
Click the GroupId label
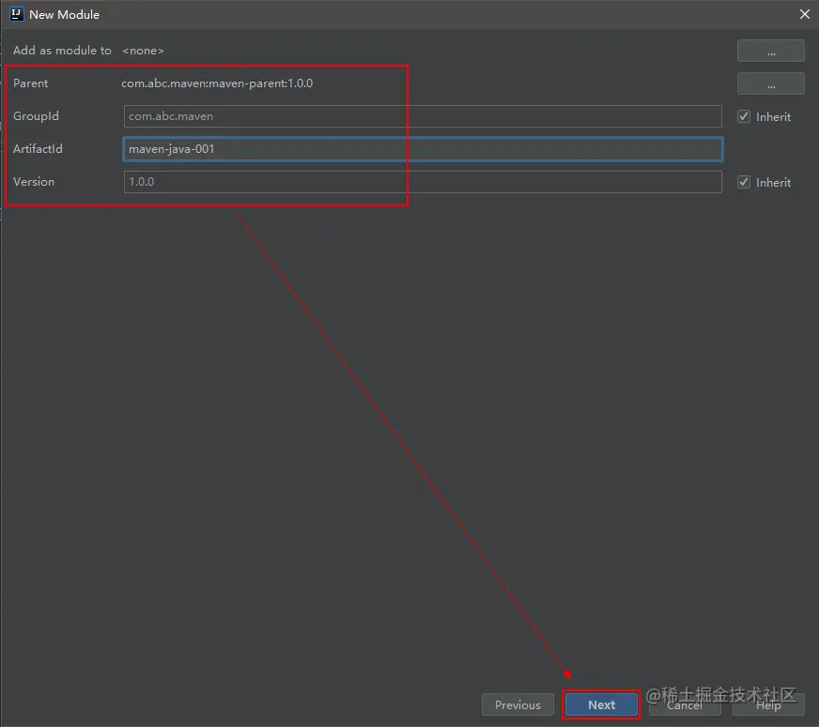[36, 115]
